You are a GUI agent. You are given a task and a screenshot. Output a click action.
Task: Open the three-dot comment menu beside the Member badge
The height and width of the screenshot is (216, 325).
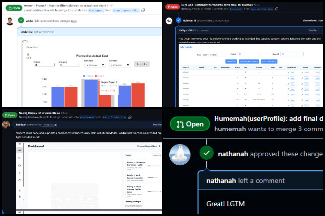(322, 30)
